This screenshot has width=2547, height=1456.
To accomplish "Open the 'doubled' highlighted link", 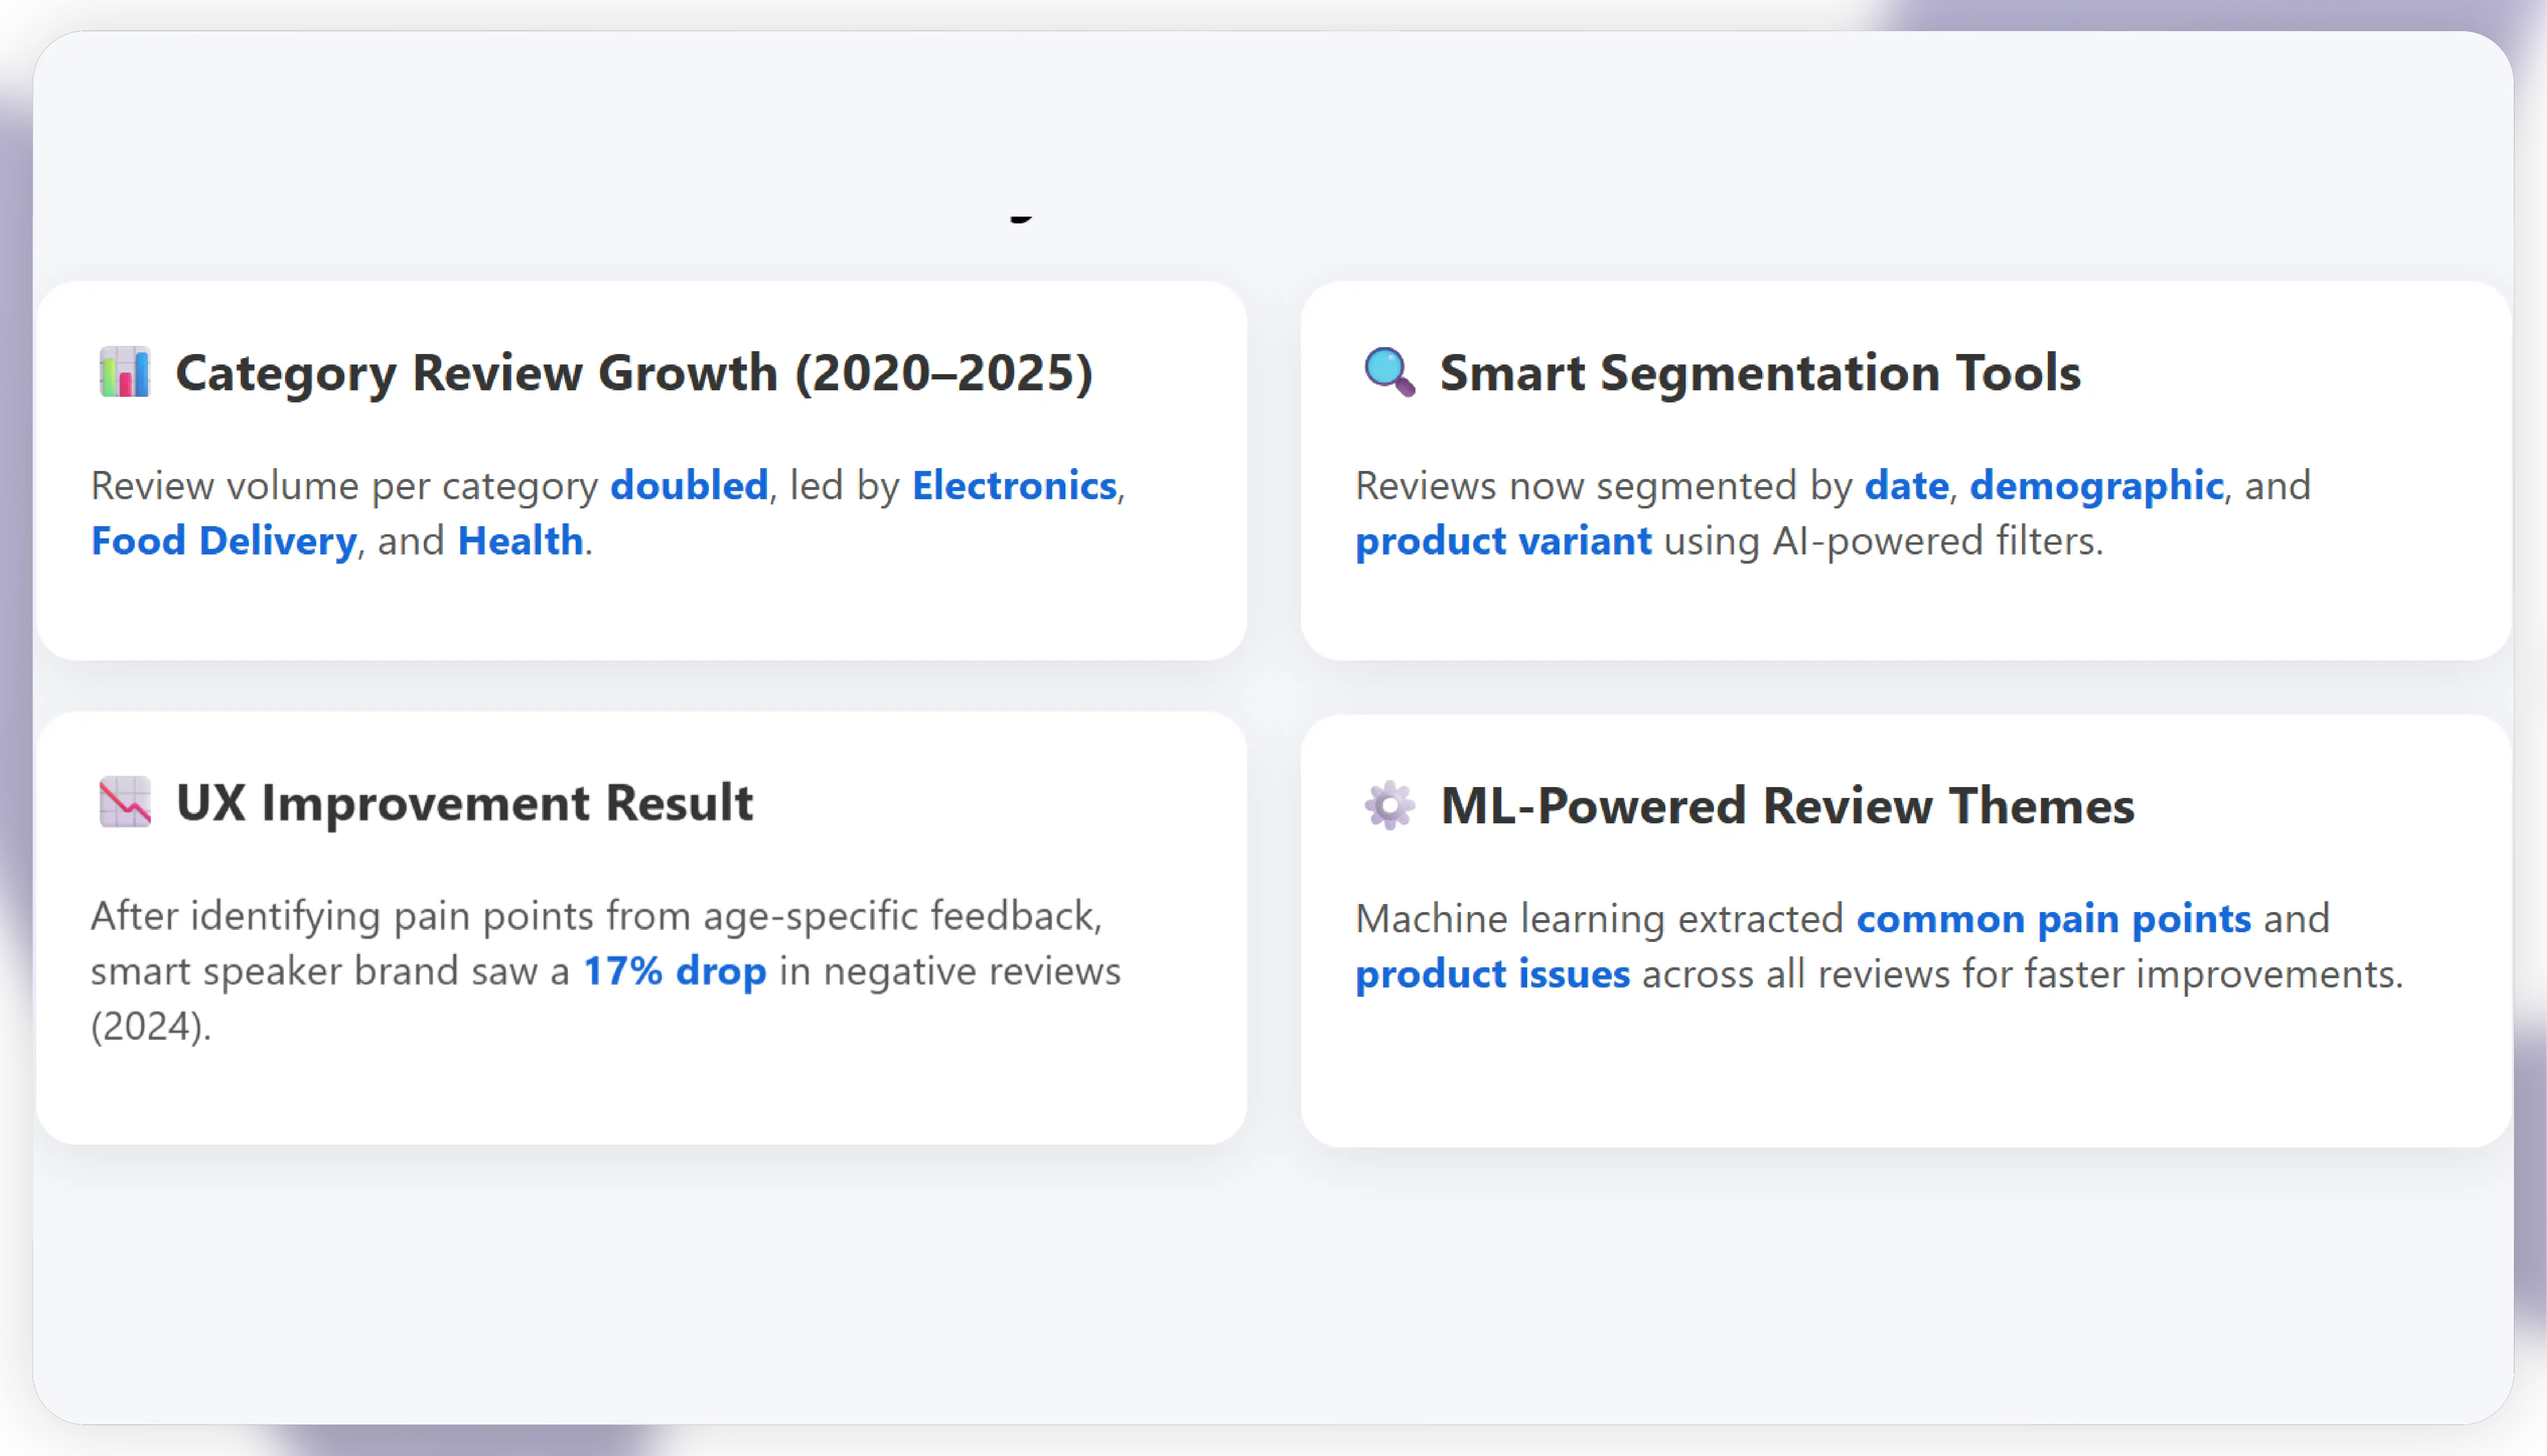I will 689,486.
